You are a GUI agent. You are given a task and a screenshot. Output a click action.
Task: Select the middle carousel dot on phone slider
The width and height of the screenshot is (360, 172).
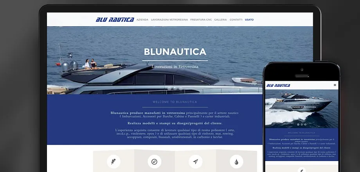(302, 124)
